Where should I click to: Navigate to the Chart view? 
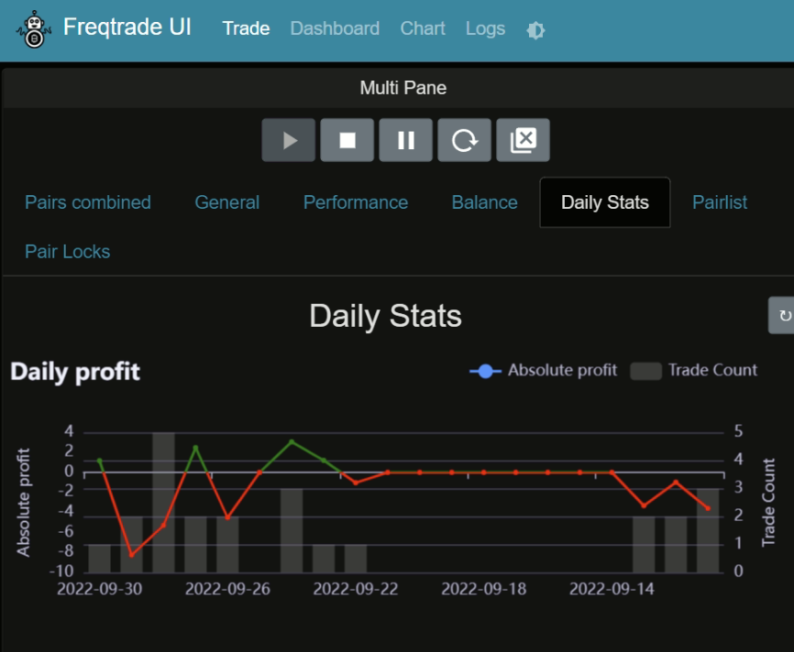pos(423,28)
